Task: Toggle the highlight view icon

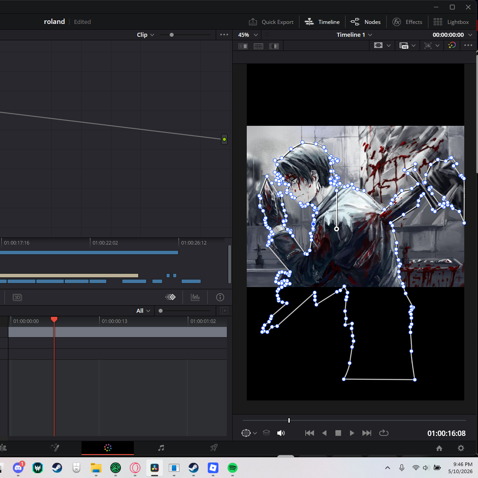Action: 274,46
